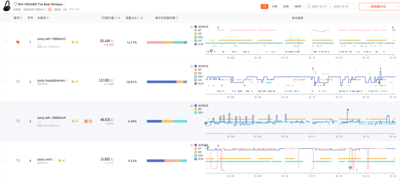The width and height of the screenshot is (400, 180).
Task: Click the copy icon beside sony headphones keyword
Action: (67, 81)
